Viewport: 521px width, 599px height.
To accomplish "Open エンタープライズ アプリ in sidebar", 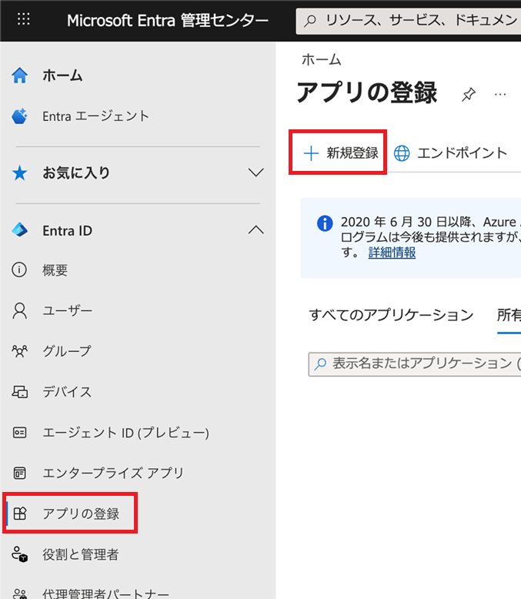I will tap(112, 473).
